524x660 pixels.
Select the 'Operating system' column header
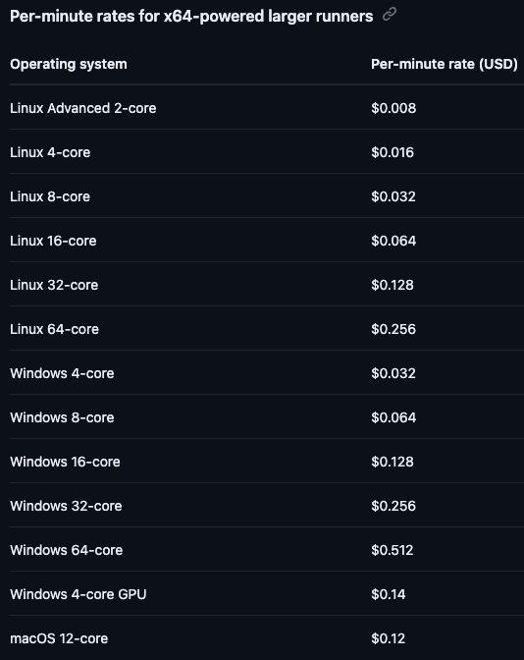[69, 64]
